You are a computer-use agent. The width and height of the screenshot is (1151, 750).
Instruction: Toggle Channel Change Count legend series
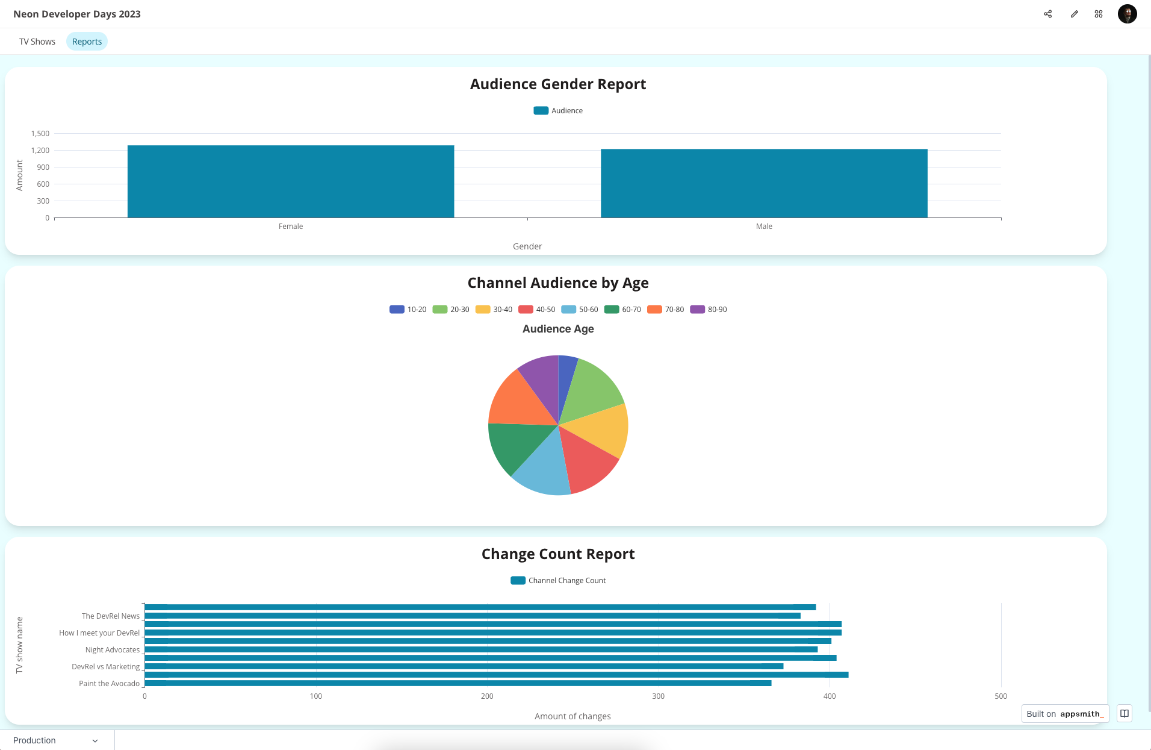[558, 581]
